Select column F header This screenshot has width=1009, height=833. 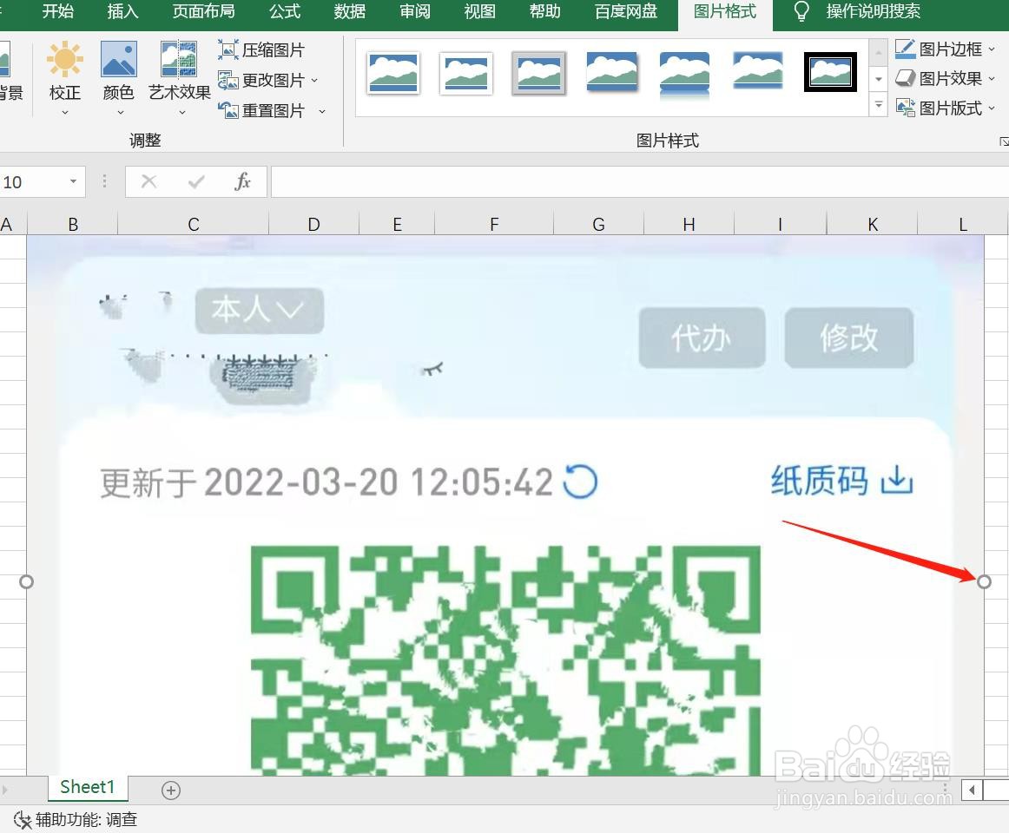(494, 224)
